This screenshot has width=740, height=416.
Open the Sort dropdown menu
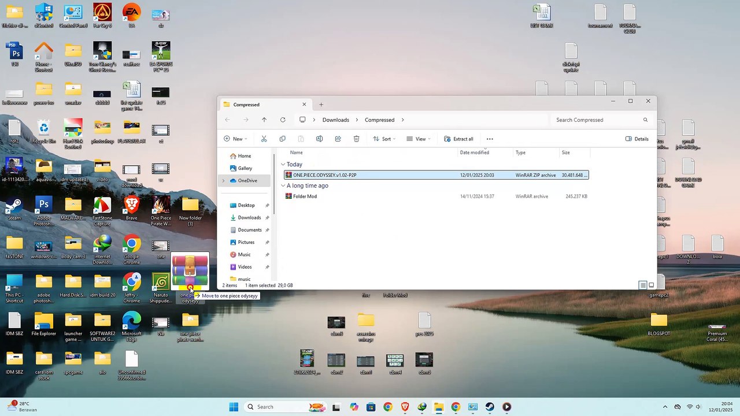coord(384,139)
